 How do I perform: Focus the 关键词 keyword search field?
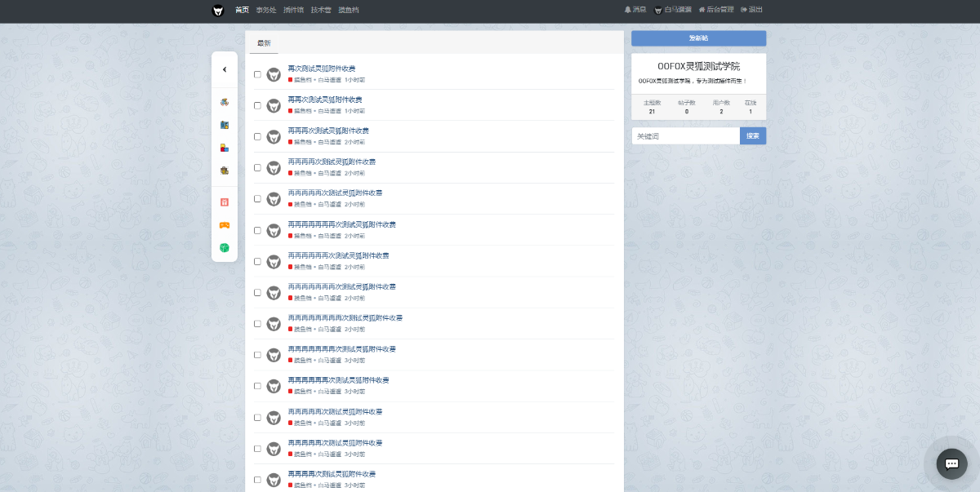point(685,136)
